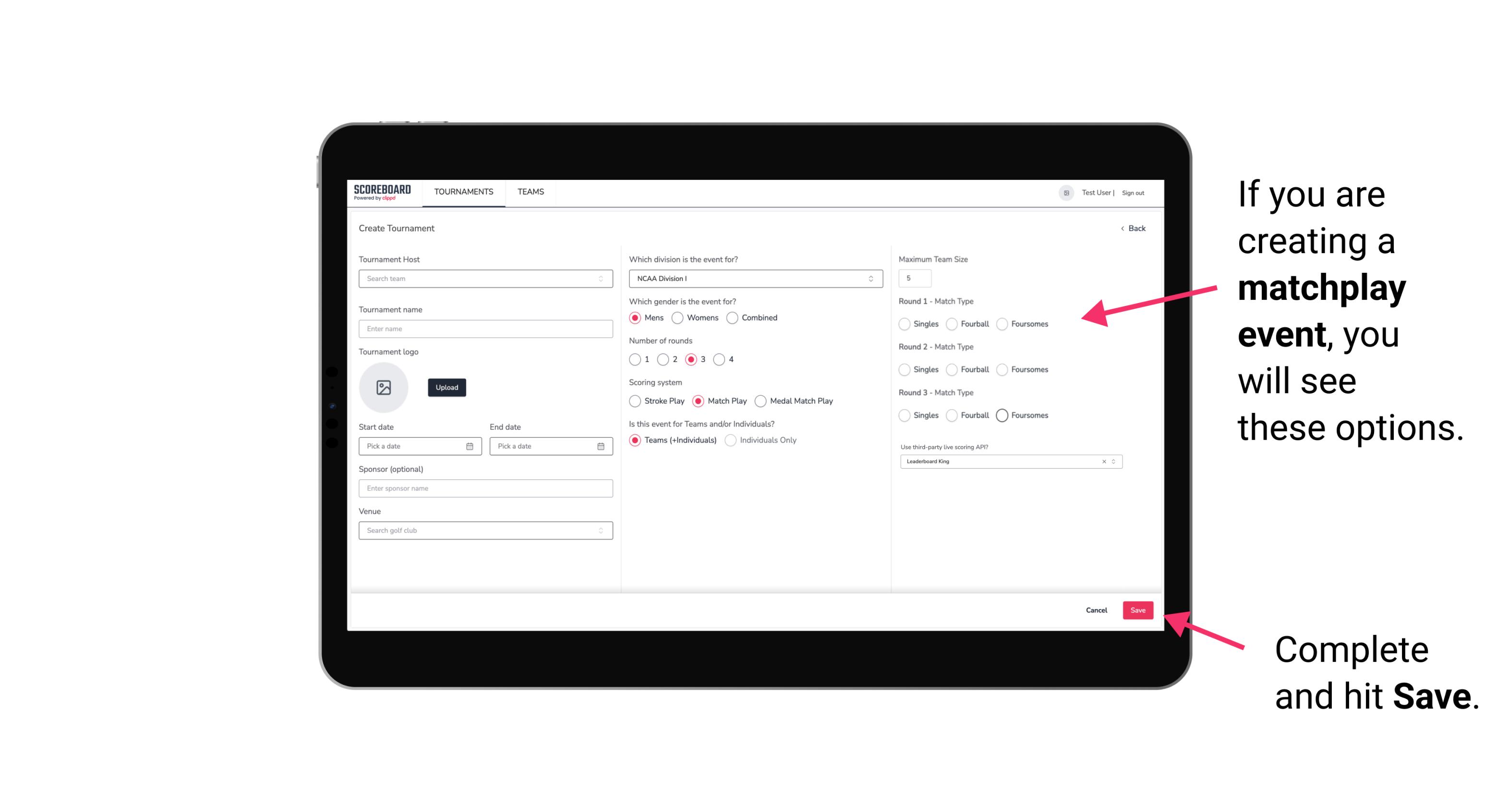Switch to the TOURNAMENTS tab
1509x811 pixels.
[464, 192]
